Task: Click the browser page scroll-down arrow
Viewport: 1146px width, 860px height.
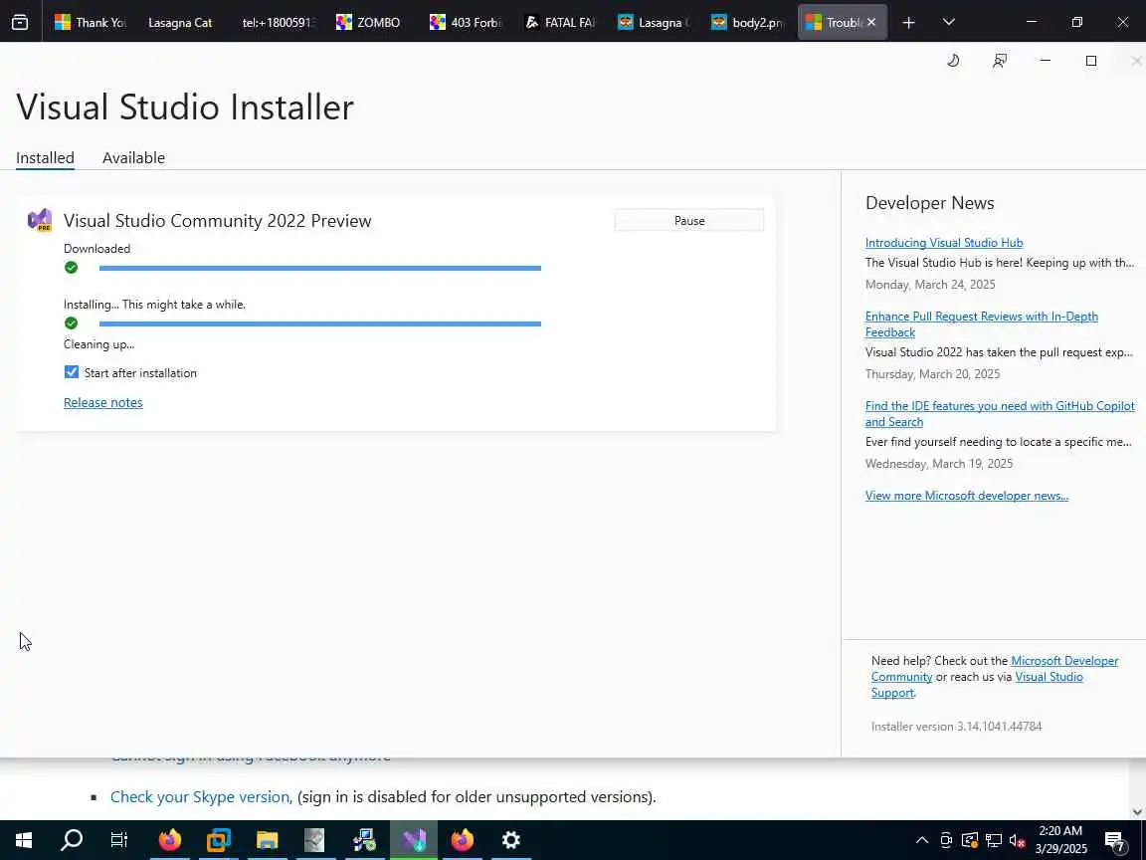Action: pos(1137,812)
